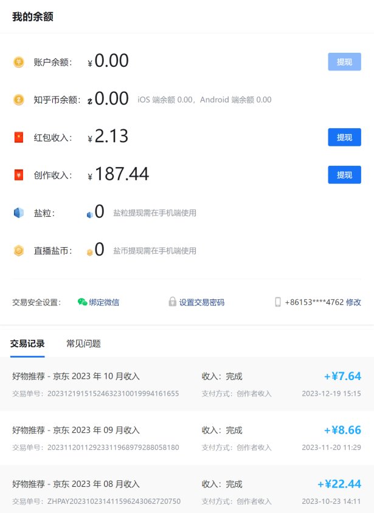This screenshot has height=513, width=374.
Task: Click the red envelope income icon
Action: coord(19,137)
